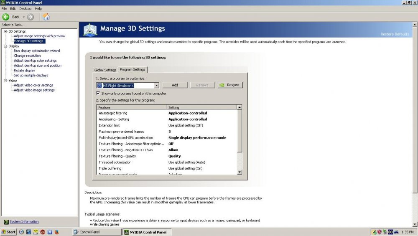Open Rotate display task
Viewport: 418px width, 236px height.
click(x=25, y=70)
